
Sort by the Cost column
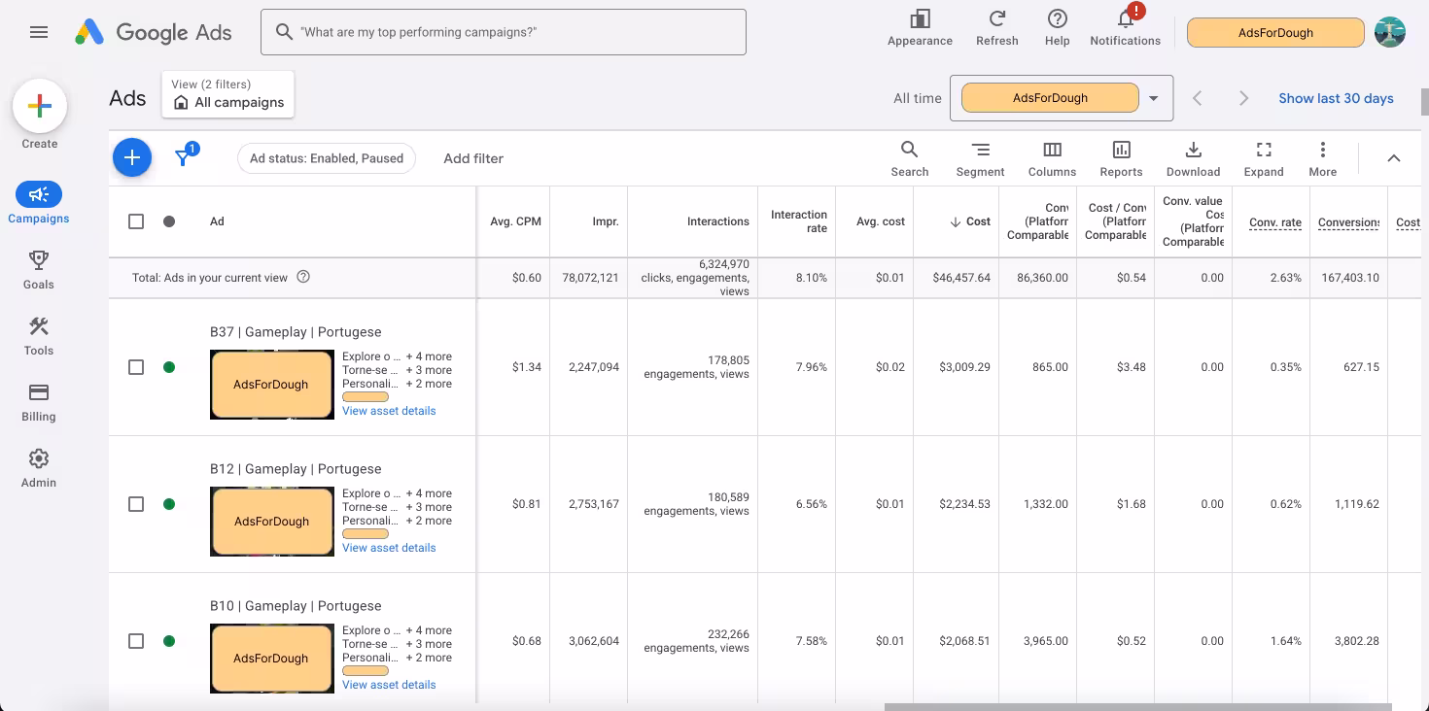[970, 221]
